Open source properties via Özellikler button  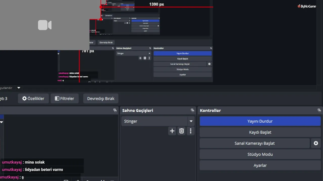33,99
